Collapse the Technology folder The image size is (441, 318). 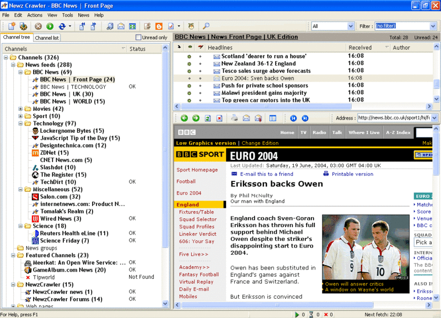(x=20, y=123)
